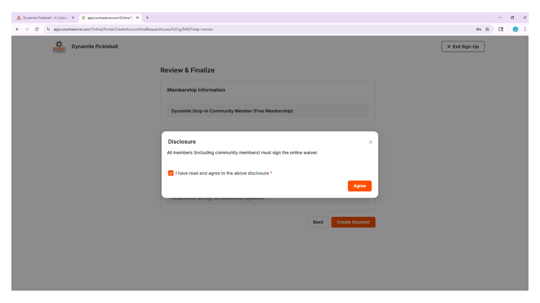Click the Back button beside Create Account
Screen dimensions: 540x303
[x=318, y=222]
